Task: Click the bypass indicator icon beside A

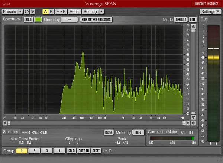Action: (x=39, y=12)
